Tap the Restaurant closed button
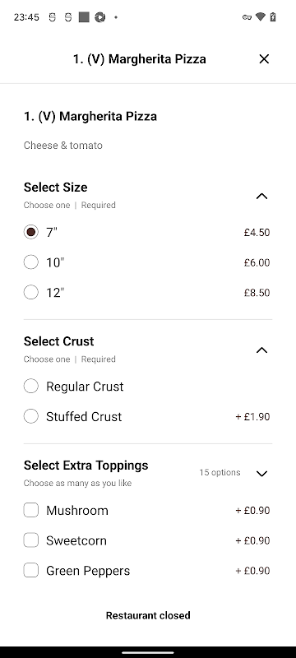Viewport: 296px width, 658px height. coord(148,615)
